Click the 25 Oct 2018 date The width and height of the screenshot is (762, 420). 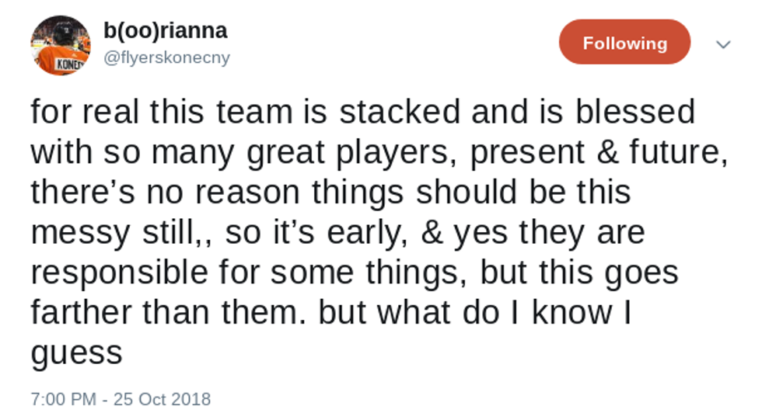coord(162,400)
